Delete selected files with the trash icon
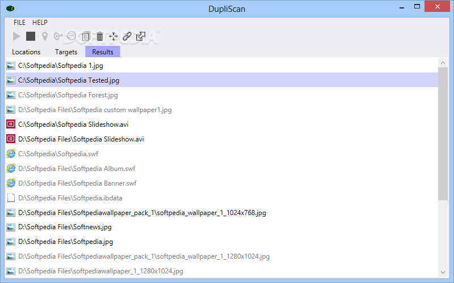454x283 pixels. pyautogui.click(x=100, y=36)
